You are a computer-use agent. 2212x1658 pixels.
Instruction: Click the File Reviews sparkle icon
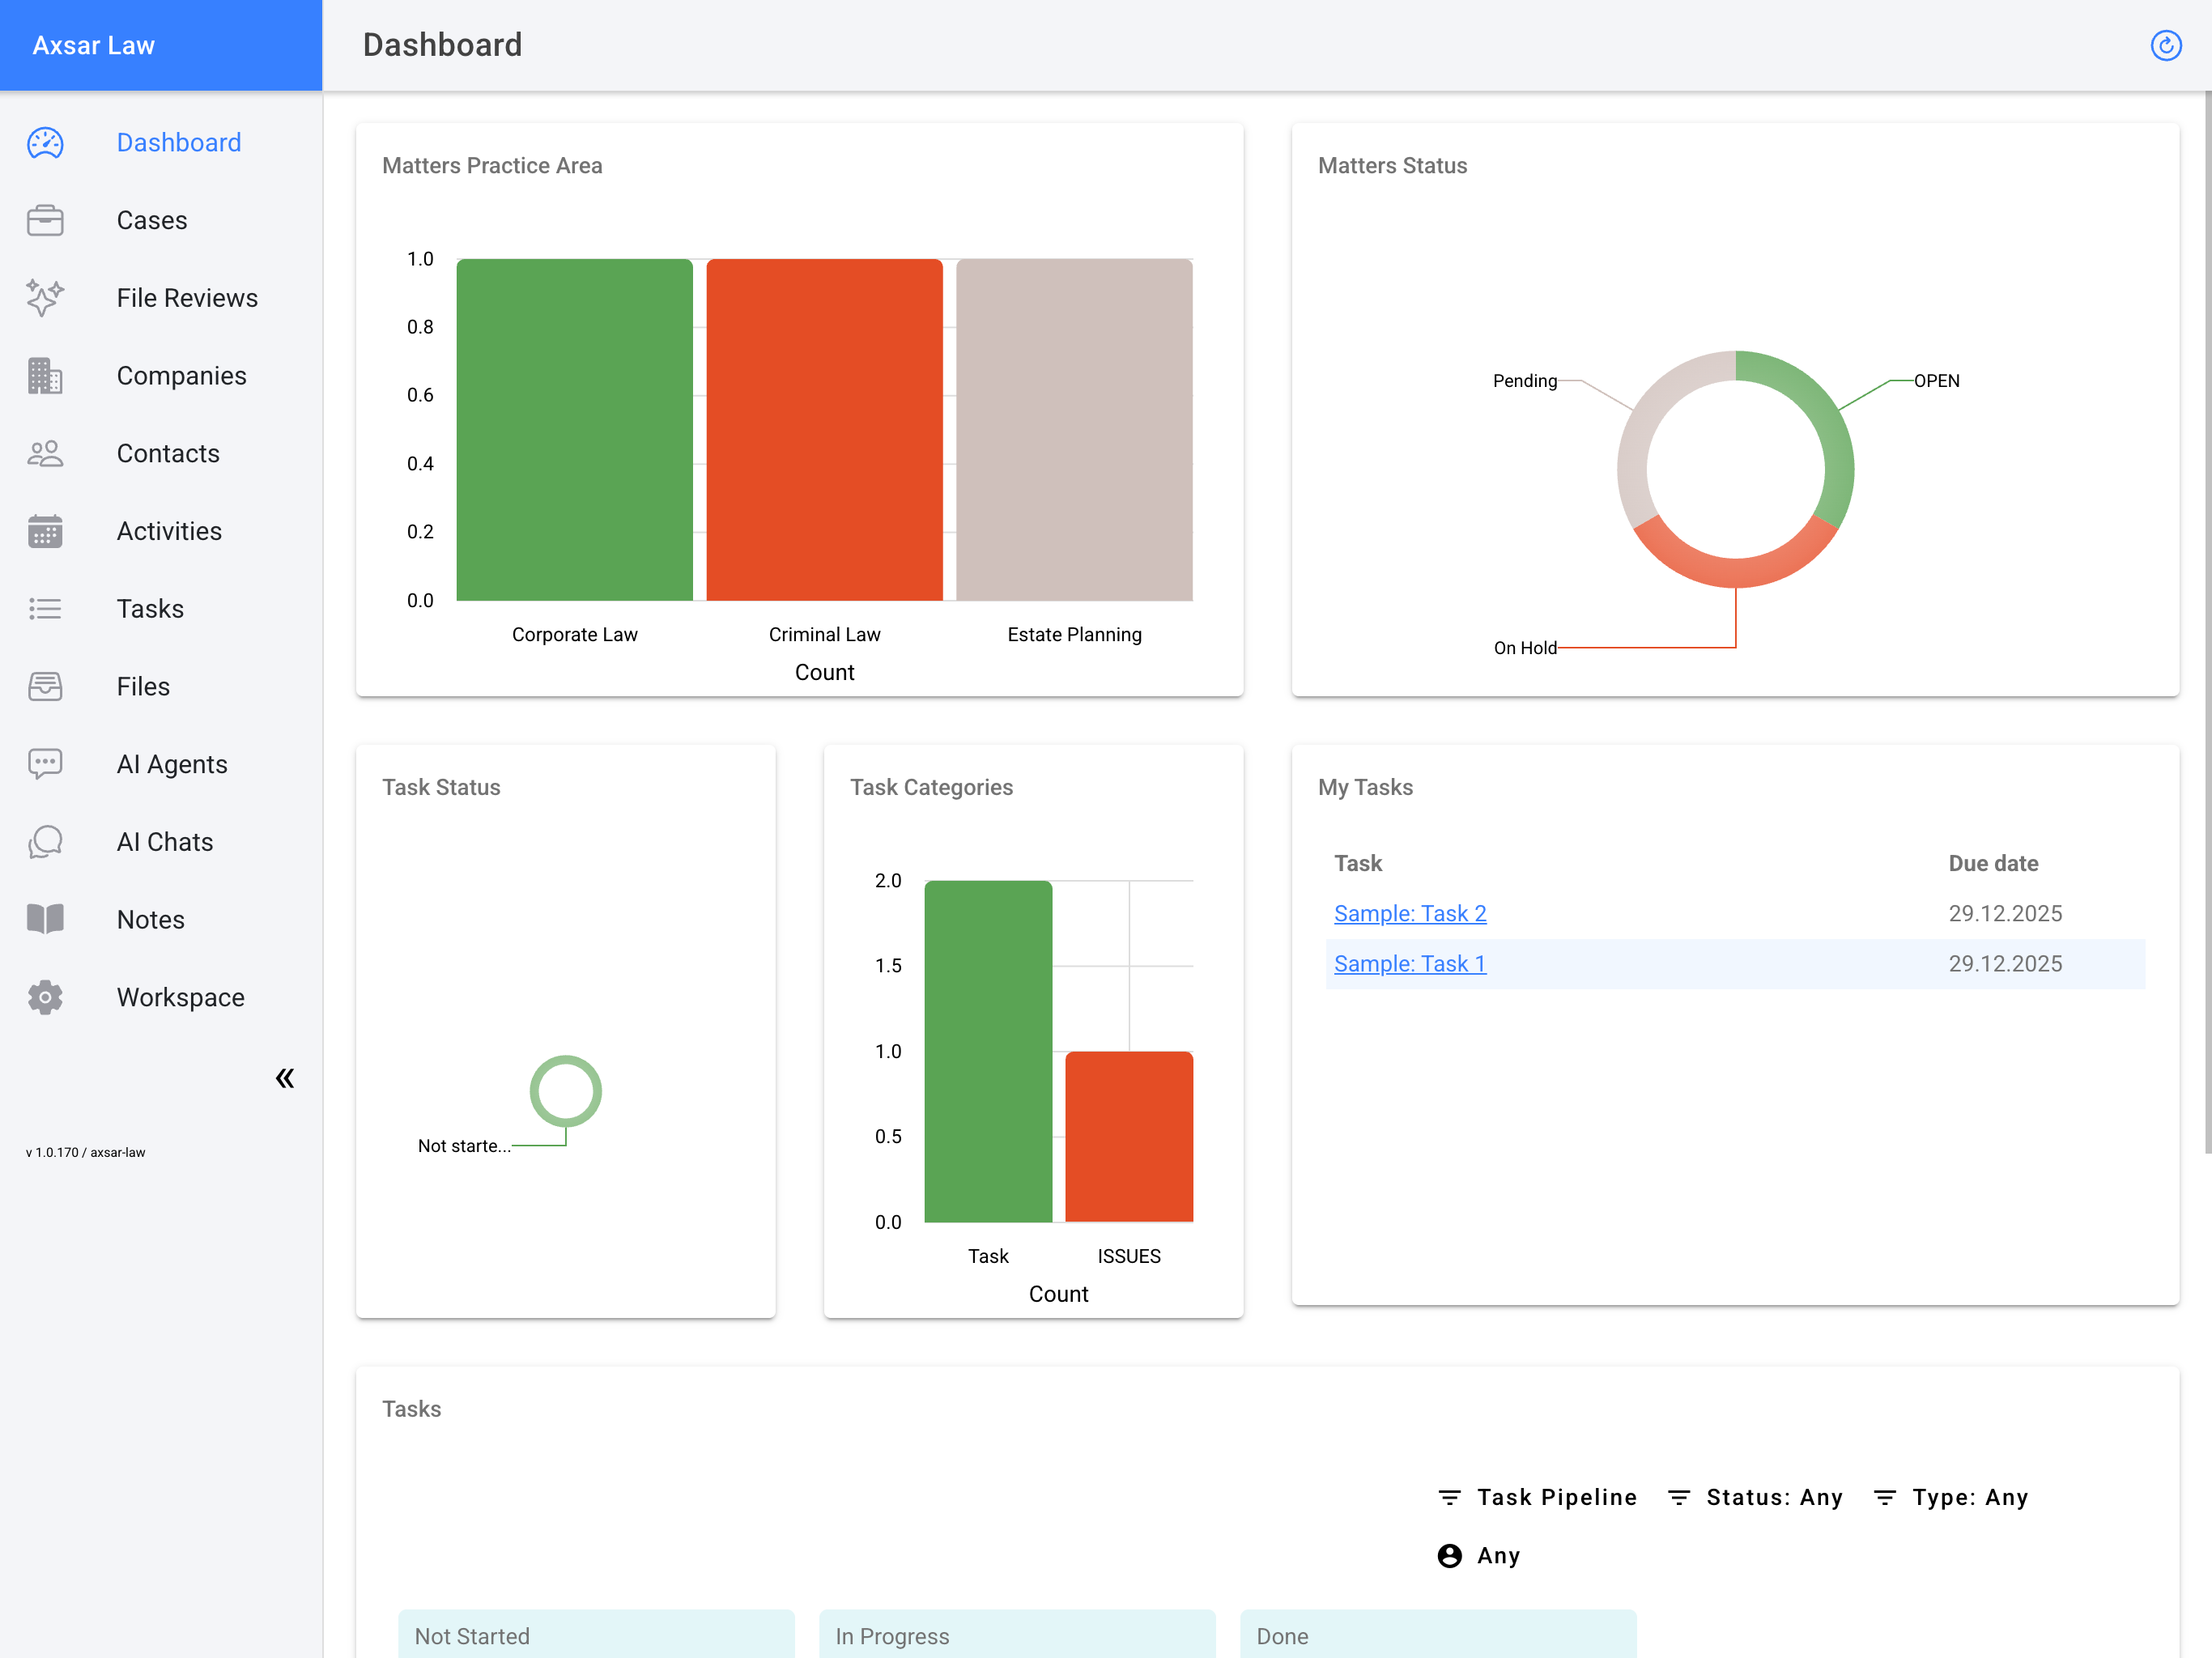[x=45, y=298]
